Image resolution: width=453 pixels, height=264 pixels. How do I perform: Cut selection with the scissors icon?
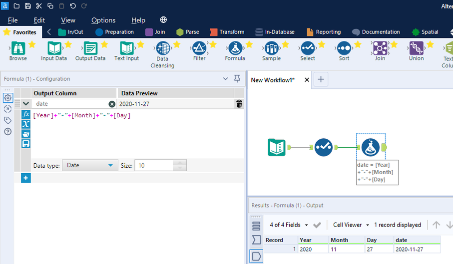(x=39, y=6)
